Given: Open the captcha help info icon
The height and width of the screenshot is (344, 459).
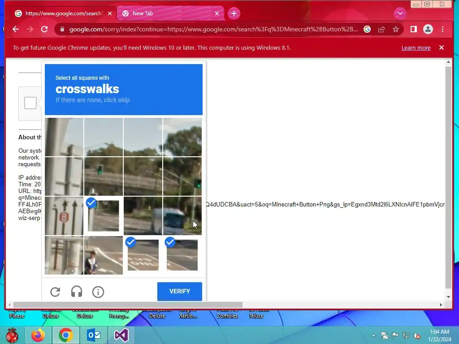Looking at the screenshot, I should (98, 292).
